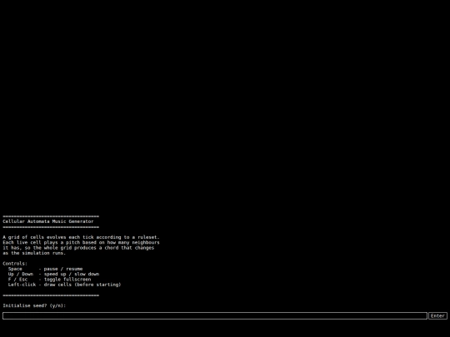The width and height of the screenshot is (450, 337).
Task: Click the 'Cellular Automata Music Generator' title text
Action: [48, 221]
